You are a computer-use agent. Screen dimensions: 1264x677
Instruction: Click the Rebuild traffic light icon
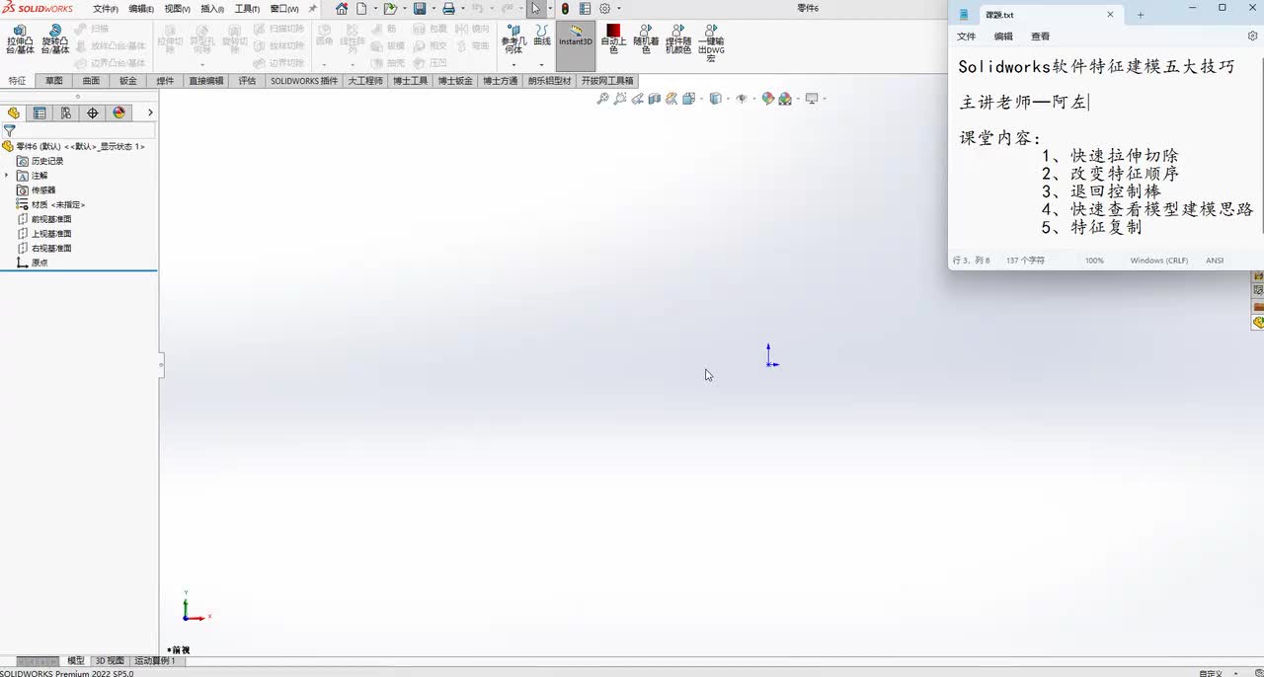[x=565, y=9]
